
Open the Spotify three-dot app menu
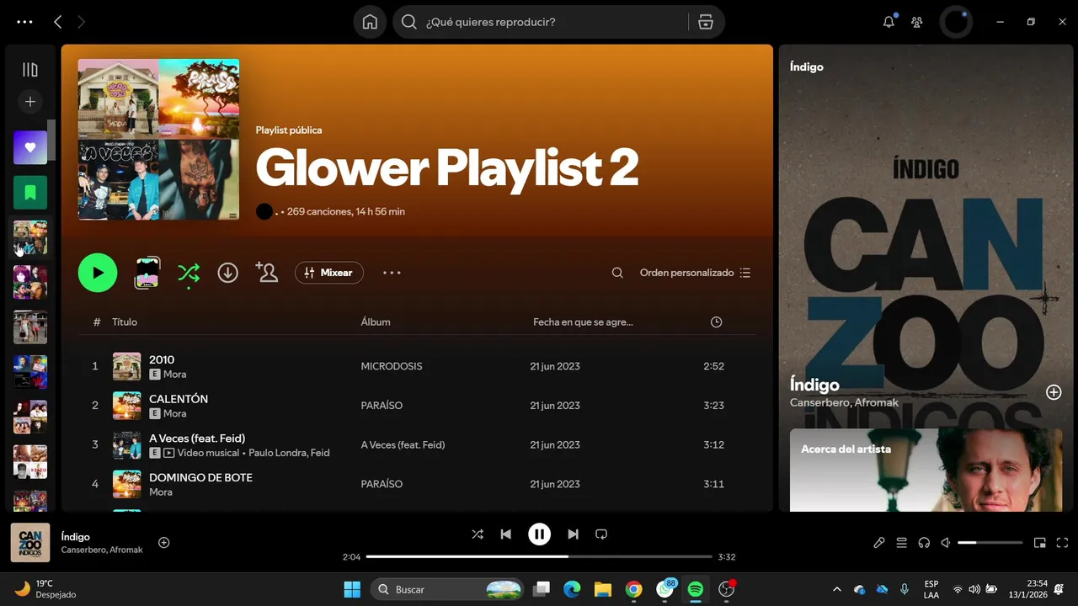24,22
